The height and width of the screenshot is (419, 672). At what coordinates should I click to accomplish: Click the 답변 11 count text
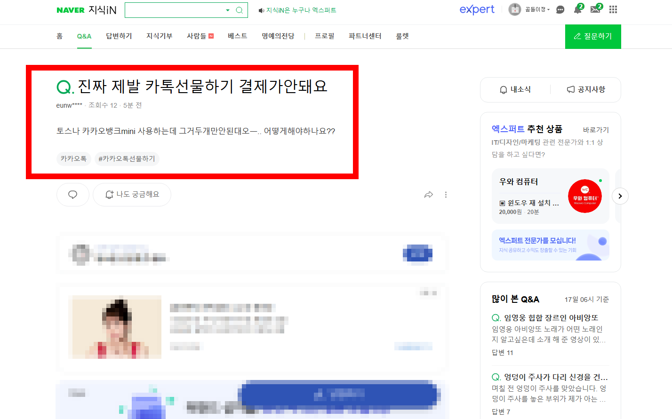503,353
